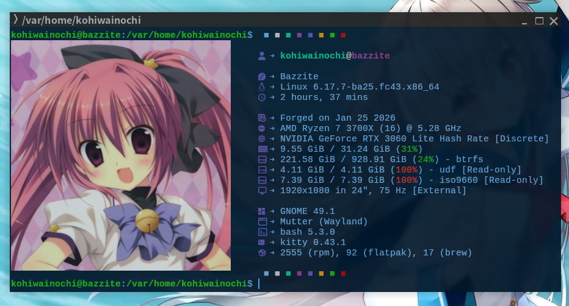
Task: Click the window icon beside Mutter (Wayland)
Action: 262,222
